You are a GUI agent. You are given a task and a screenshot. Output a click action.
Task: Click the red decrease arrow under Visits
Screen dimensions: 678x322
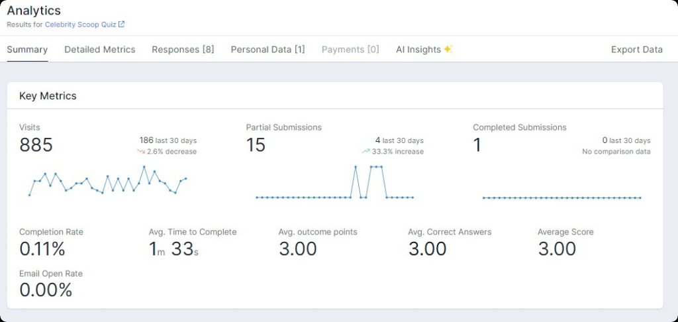[140, 152]
